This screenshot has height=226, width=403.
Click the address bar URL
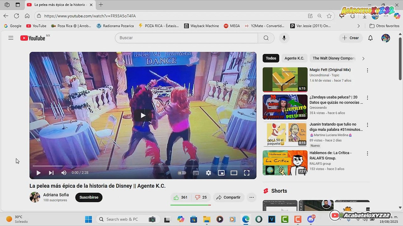(90, 16)
